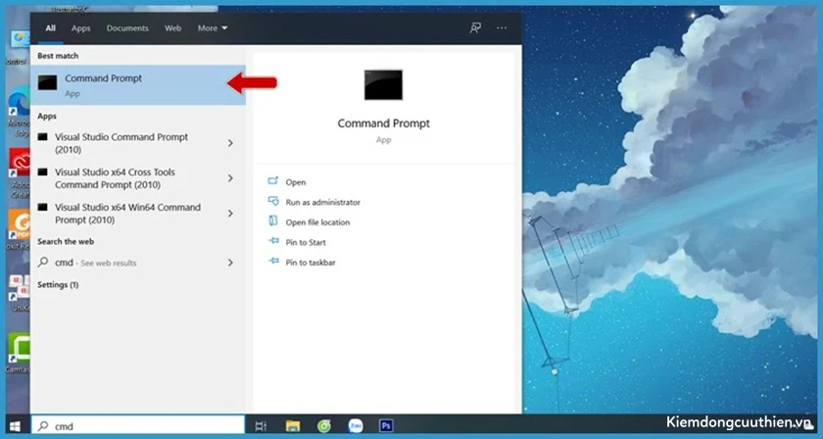Image resolution: width=823 pixels, height=439 pixels.
Task: Expand the cmd web results arrow
Action: (230, 263)
